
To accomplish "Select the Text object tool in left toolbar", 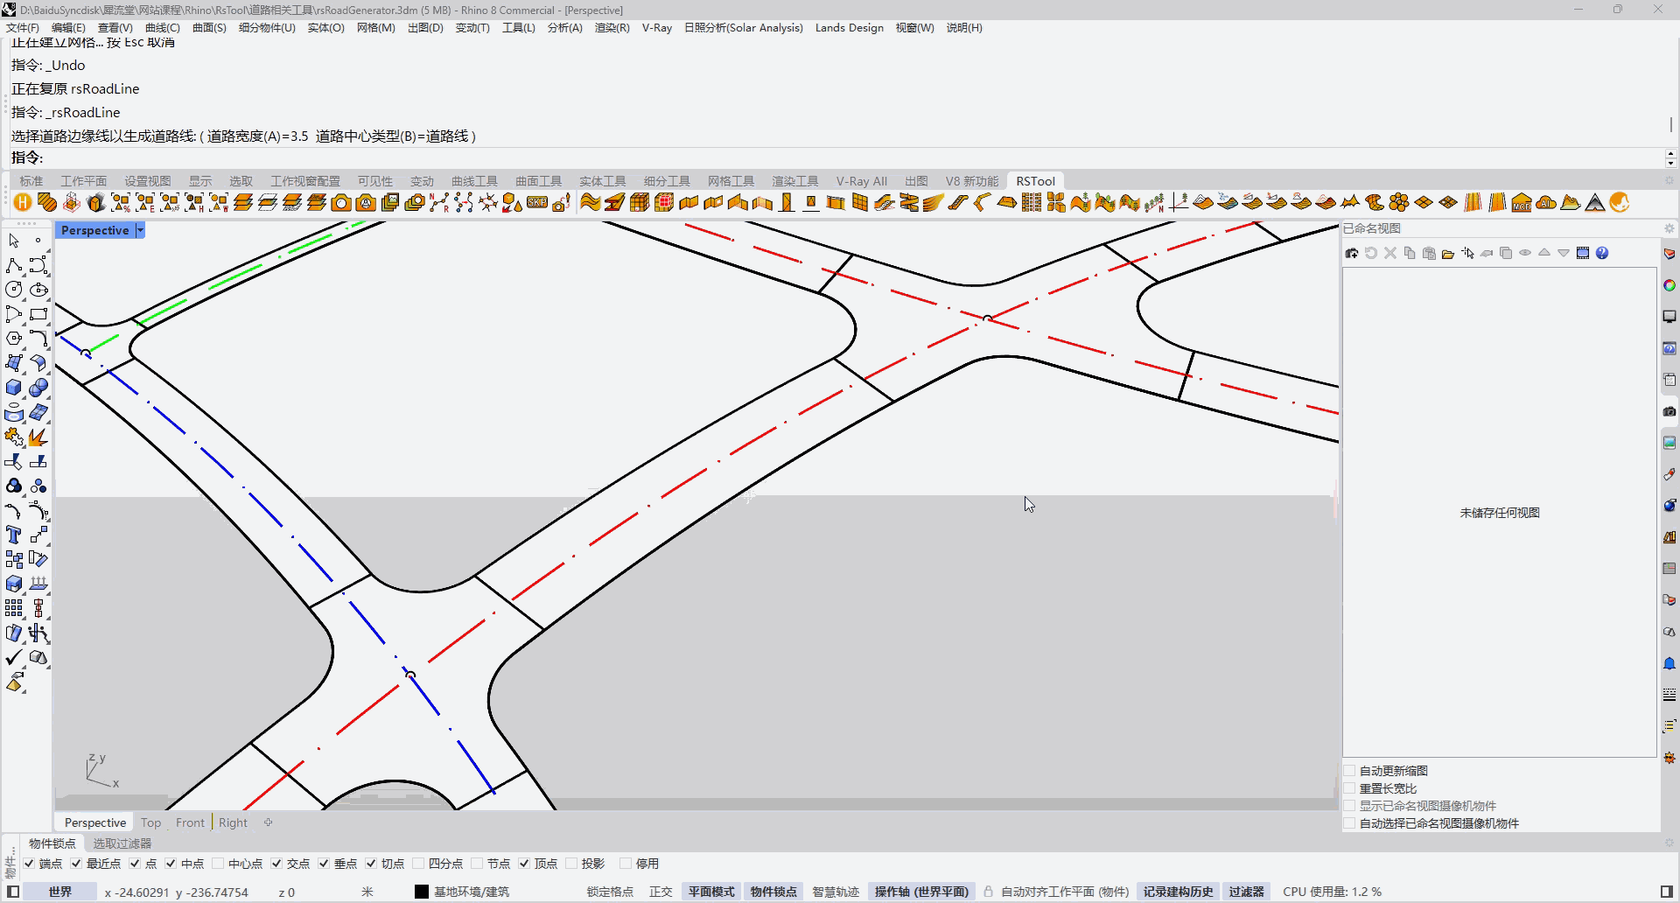I will pyautogui.click(x=14, y=535).
